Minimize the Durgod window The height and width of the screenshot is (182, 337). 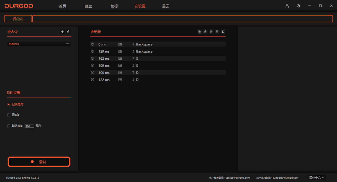pos(309,6)
